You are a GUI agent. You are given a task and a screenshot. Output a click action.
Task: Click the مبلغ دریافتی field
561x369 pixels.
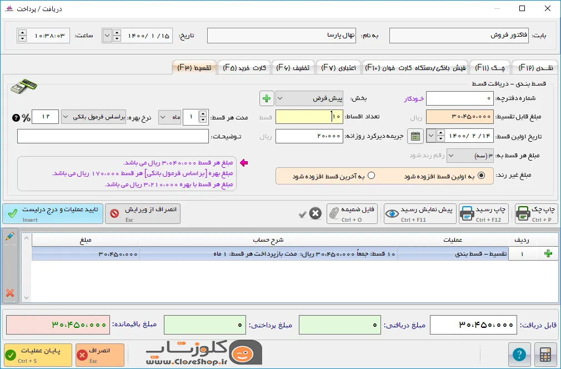tap(339, 325)
